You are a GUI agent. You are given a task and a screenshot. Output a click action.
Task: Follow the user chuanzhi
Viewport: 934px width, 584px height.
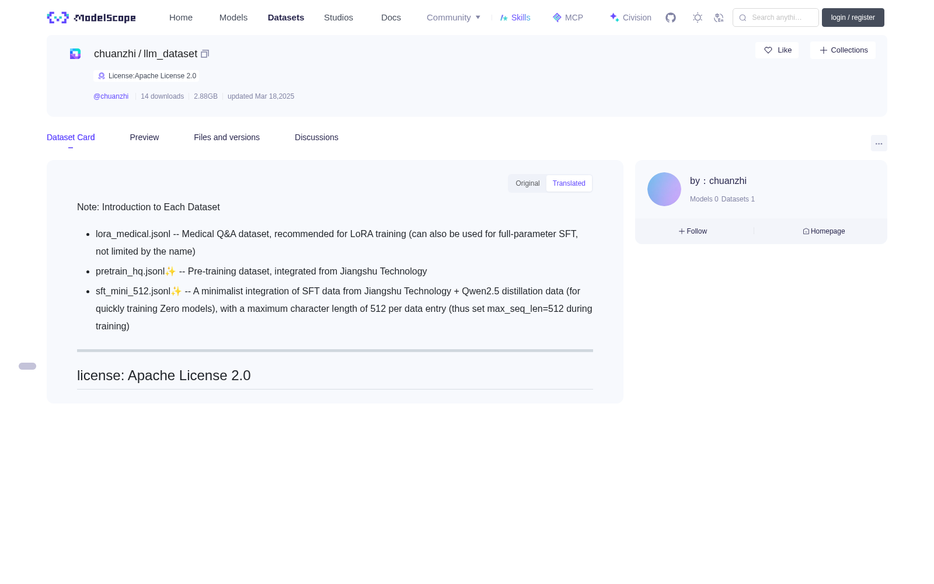(x=693, y=231)
